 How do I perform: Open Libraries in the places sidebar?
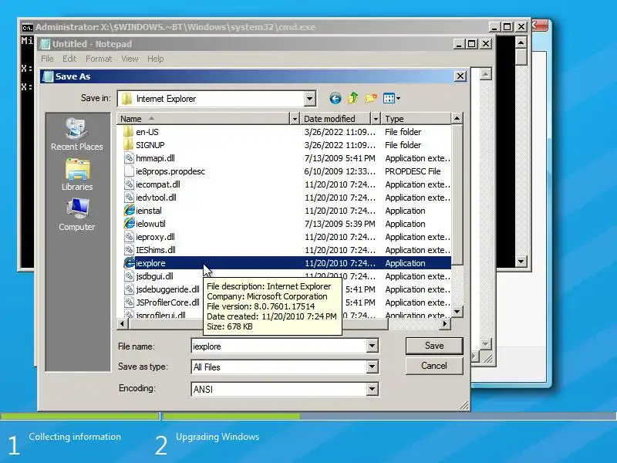(76, 175)
